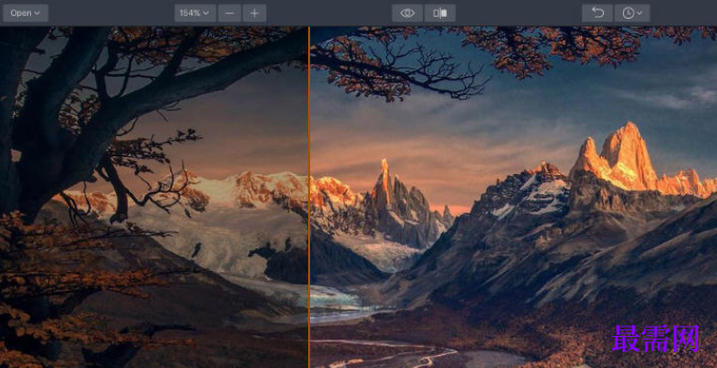The image size is (717, 368).
Task: Open the history clock dropdown
Action: 632,13
